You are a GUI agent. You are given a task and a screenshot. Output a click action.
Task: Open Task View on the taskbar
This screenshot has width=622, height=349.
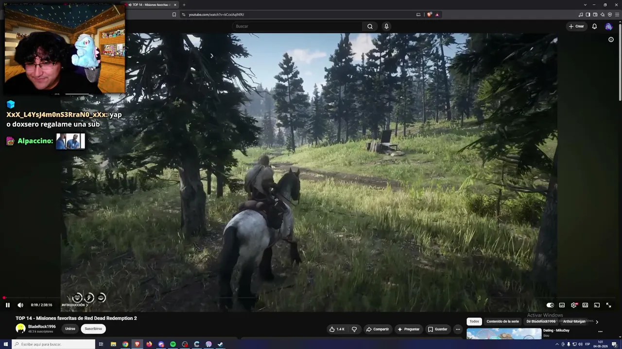(101, 344)
